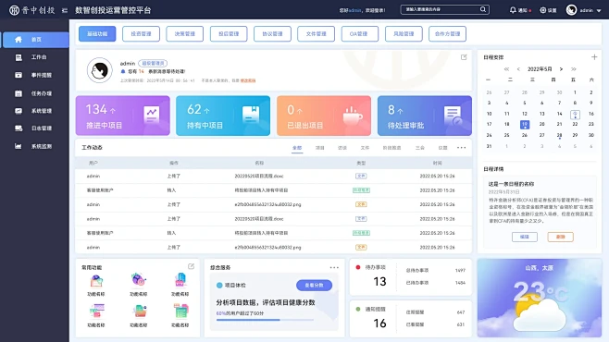Click the weather card showing 23°C

(x=540, y=298)
